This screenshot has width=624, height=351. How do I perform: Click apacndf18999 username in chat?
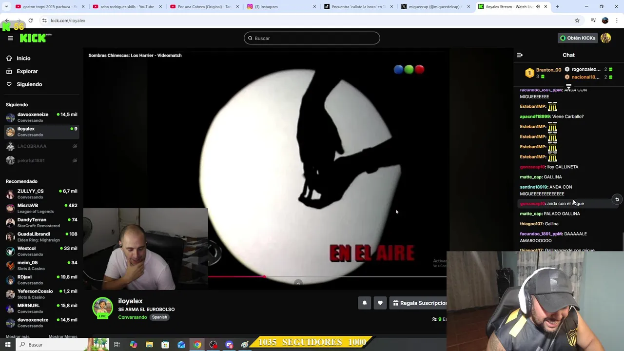(x=535, y=117)
